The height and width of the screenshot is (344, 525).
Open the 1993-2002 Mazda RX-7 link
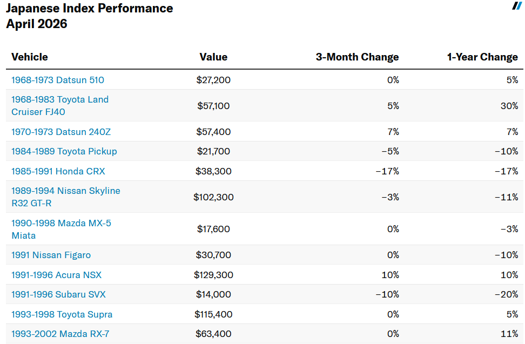pyautogui.click(x=60, y=334)
